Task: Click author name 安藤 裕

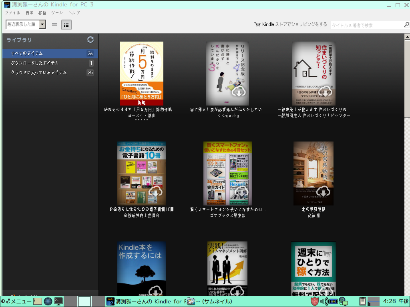Action: (314, 215)
